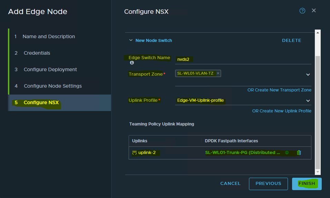The width and height of the screenshot is (330, 198).
Task: Click the uplink-2 port icon
Action: [x=134, y=153]
